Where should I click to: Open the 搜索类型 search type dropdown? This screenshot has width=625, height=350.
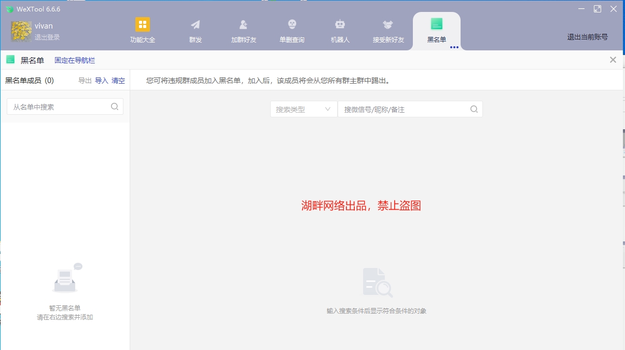pyautogui.click(x=303, y=109)
